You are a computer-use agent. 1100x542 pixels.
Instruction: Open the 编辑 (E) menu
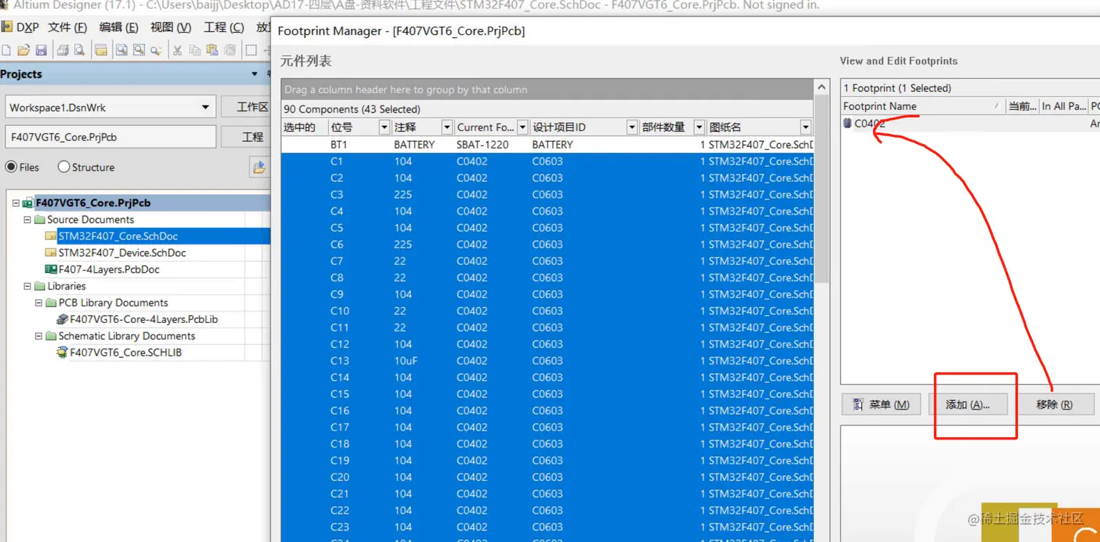[119, 27]
